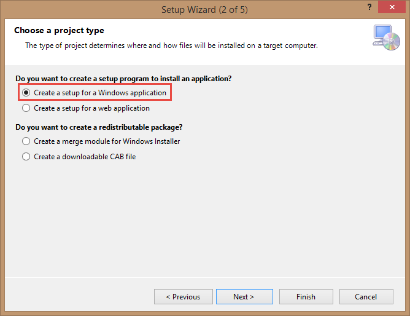Click the 'Create a downloadable CAB file' label

coord(85,157)
